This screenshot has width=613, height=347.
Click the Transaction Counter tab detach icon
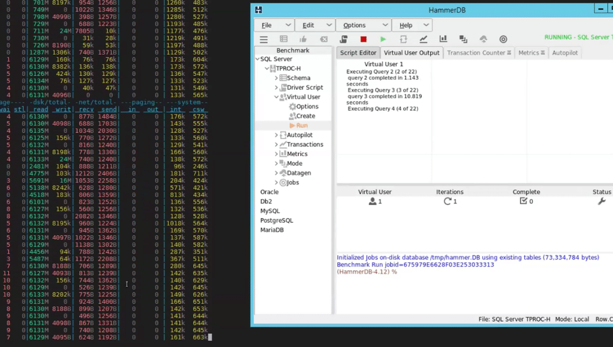click(509, 53)
